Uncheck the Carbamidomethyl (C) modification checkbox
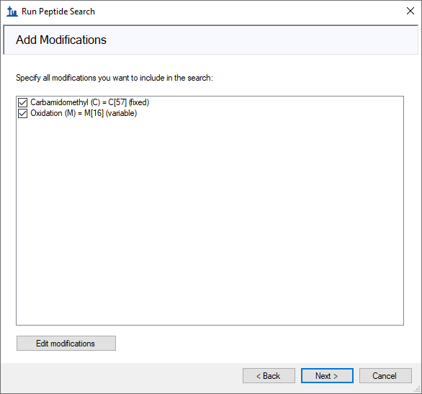The height and width of the screenshot is (394, 422). click(x=22, y=102)
